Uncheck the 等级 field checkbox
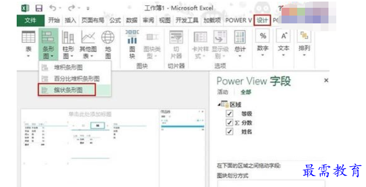This screenshot has height=187, width=366. (x=229, y=114)
